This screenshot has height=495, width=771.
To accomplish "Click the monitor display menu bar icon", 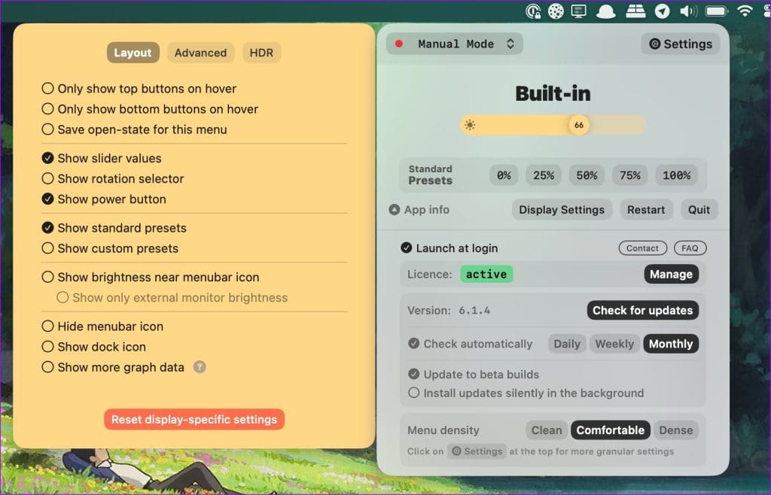I will [x=579, y=11].
